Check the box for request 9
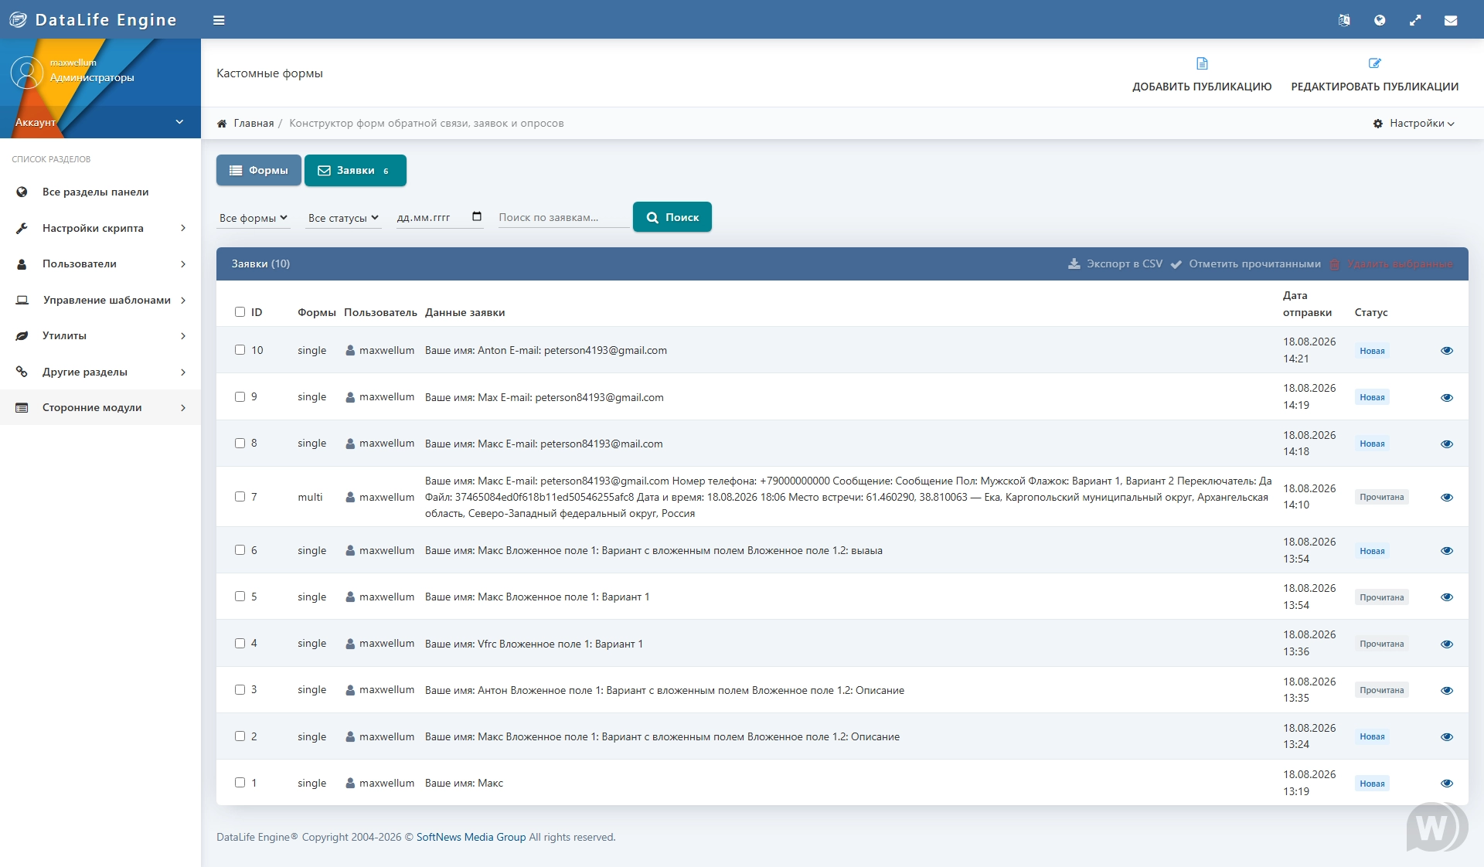Image resolution: width=1484 pixels, height=867 pixels. click(x=240, y=396)
